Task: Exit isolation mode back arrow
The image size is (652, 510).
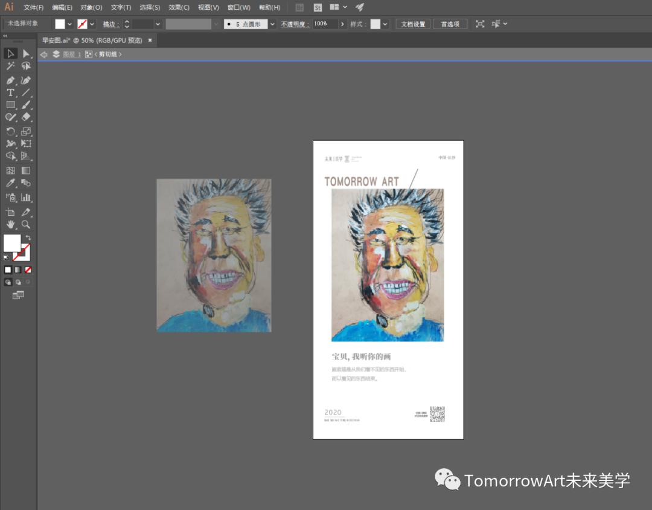Action: [x=43, y=54]
